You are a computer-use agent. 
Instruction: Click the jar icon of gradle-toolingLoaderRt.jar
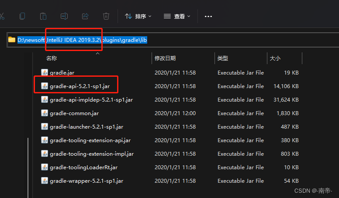[45, 167]
